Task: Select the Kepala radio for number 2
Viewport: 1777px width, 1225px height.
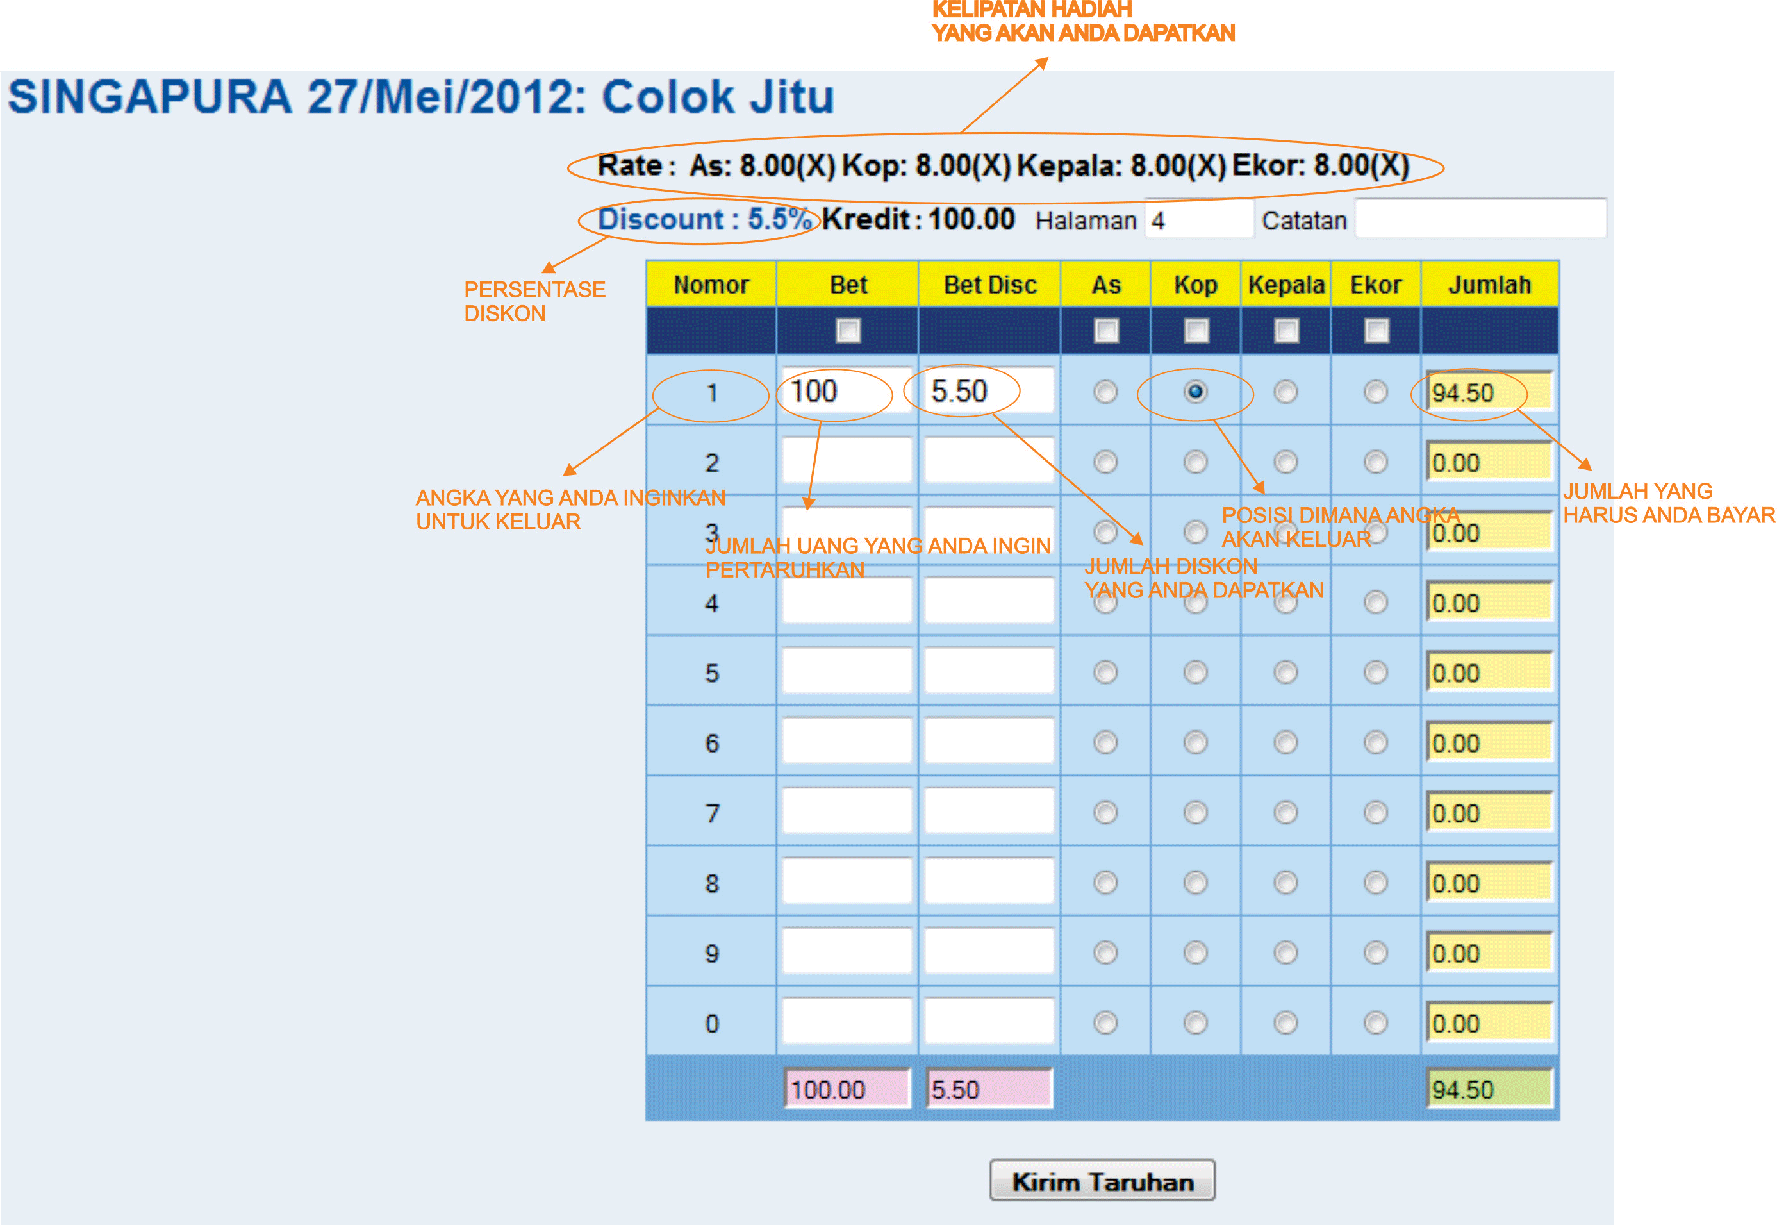Action: pyautogui.click(x=1286, y=462)
